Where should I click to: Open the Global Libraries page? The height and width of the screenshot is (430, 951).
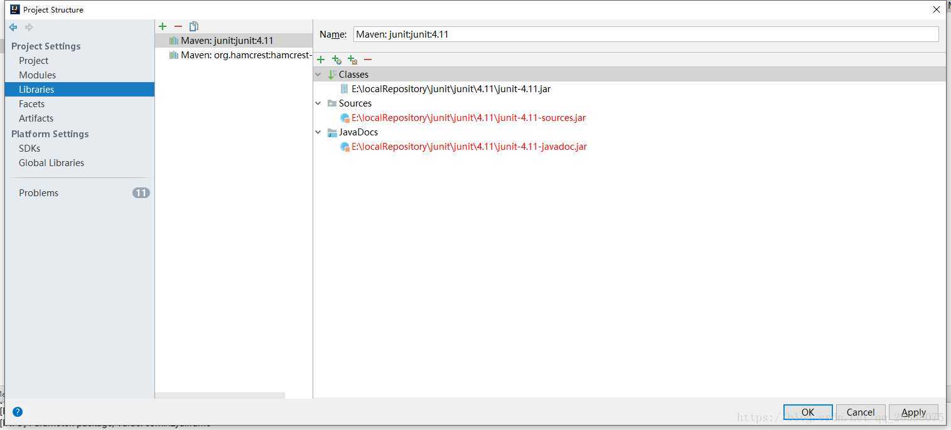click(51, 163)
